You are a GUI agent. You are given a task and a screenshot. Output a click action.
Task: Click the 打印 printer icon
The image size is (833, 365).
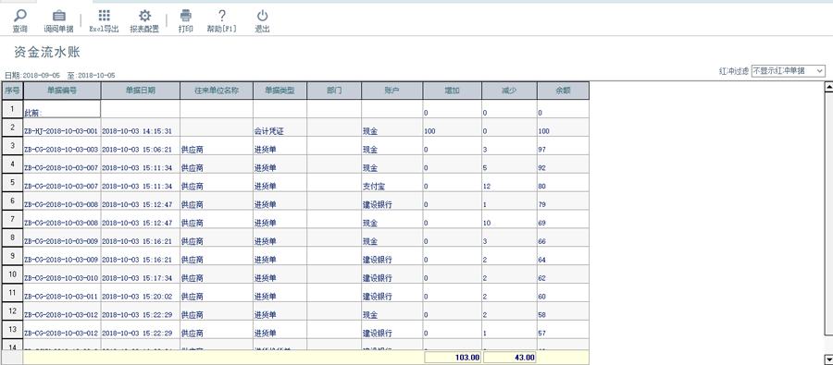[x=185, y=16]
